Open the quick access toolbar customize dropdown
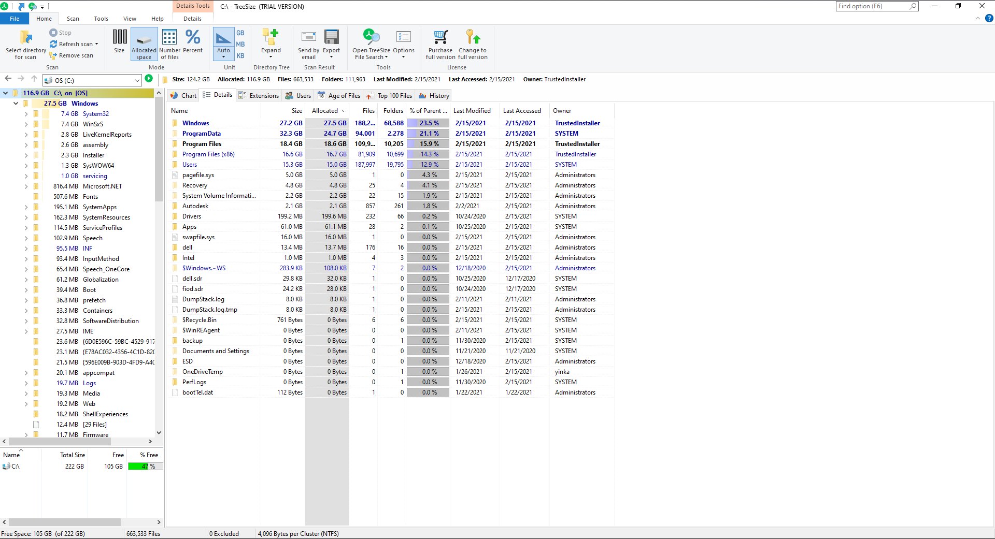Screen dimensions: 995x539 coord(42,7)
